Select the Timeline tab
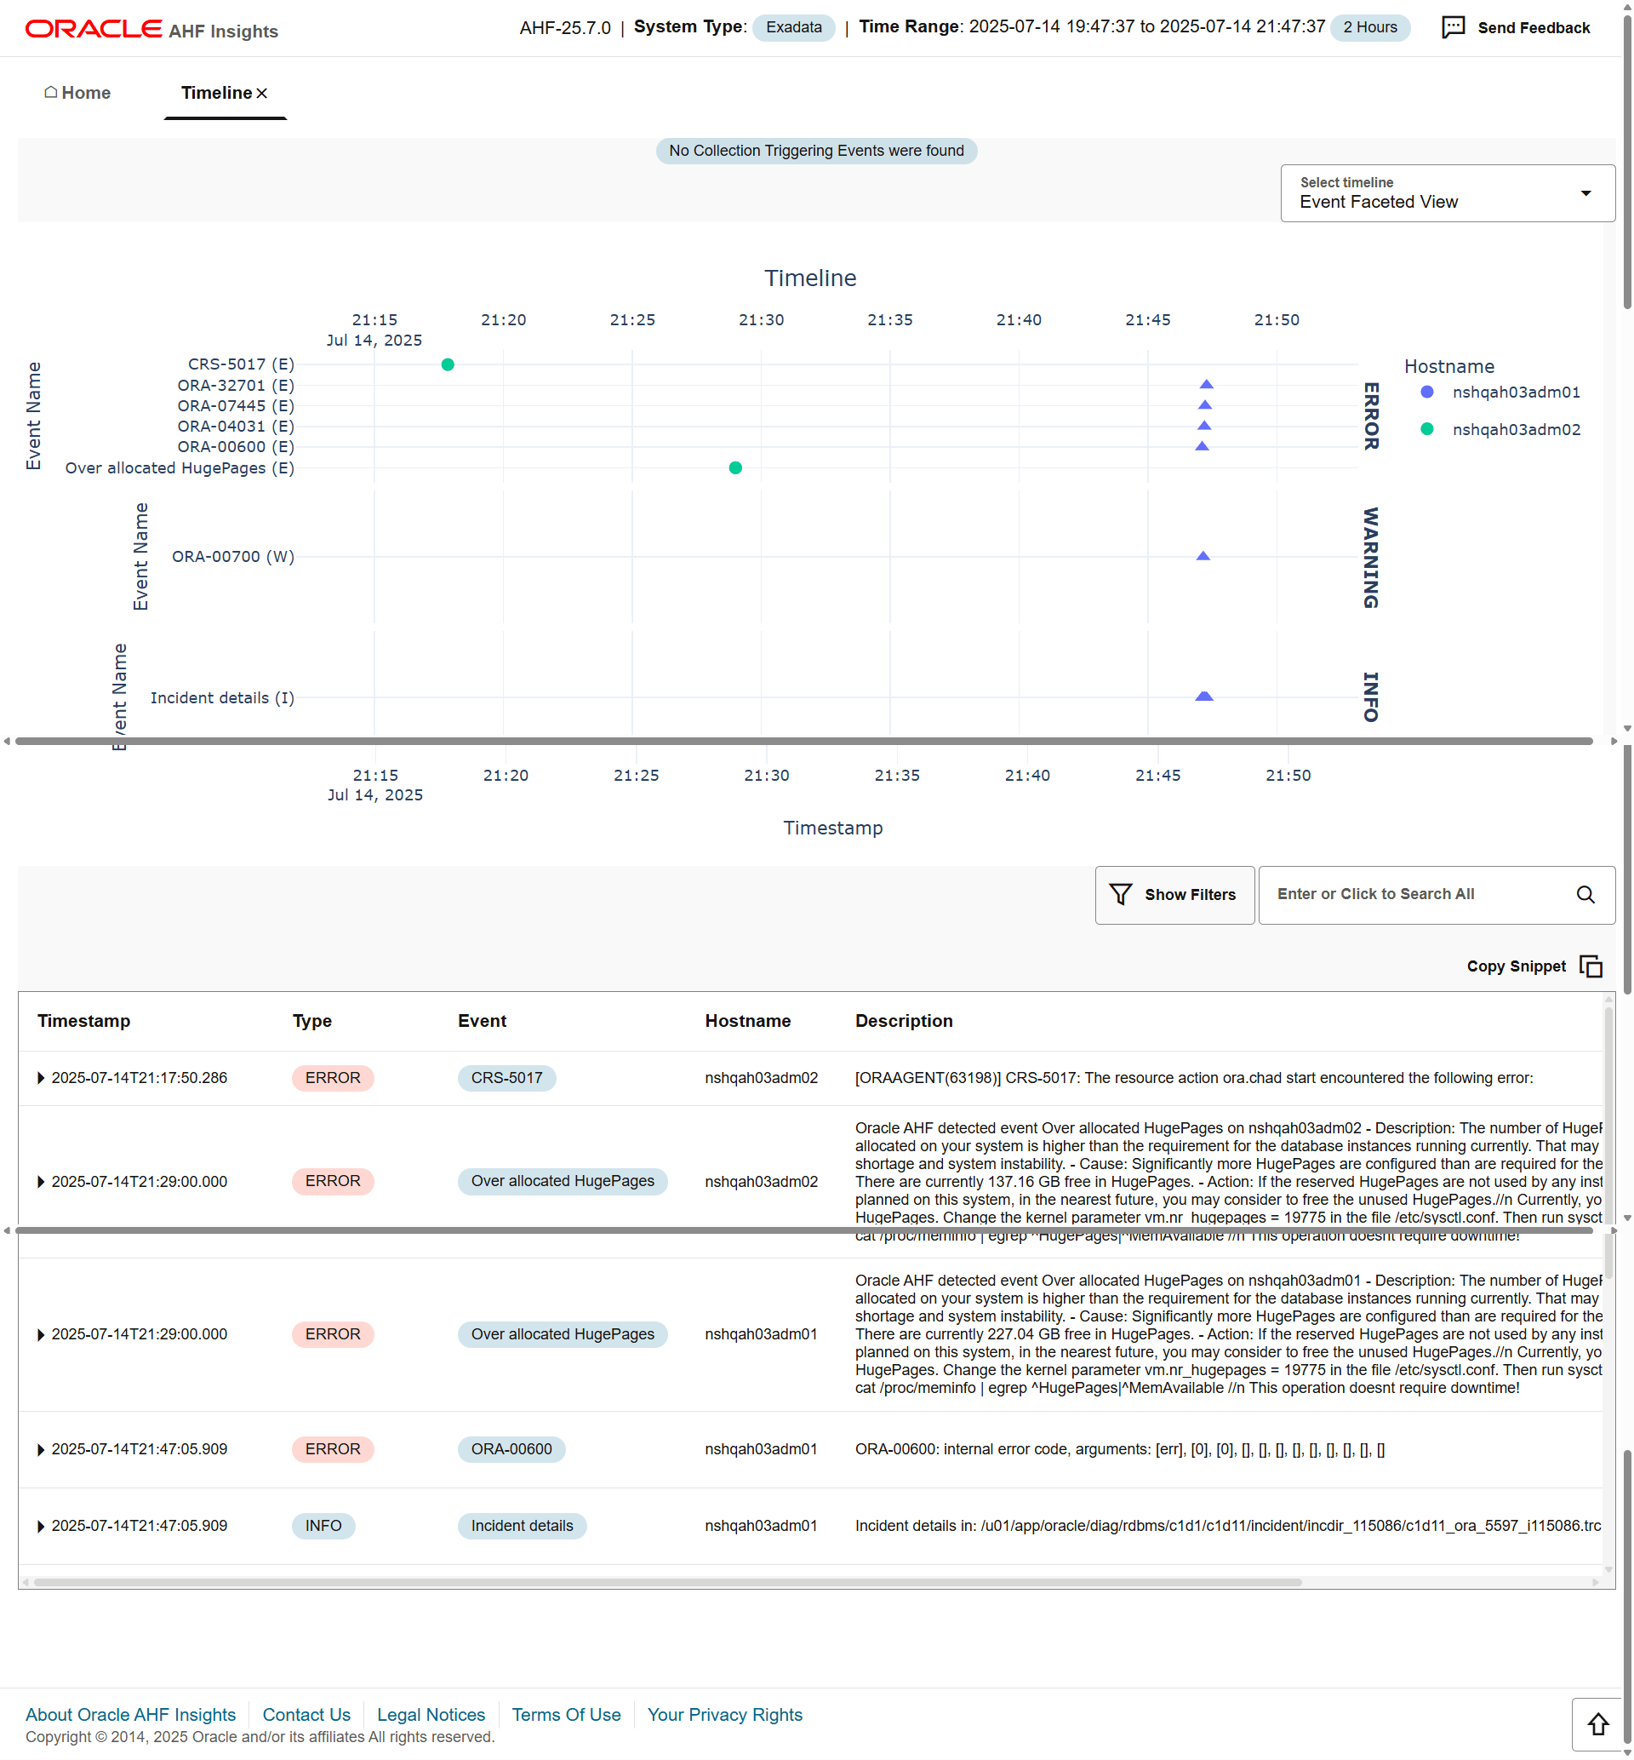Screen dimensions: 1634x1760 (x=217, y=93)
